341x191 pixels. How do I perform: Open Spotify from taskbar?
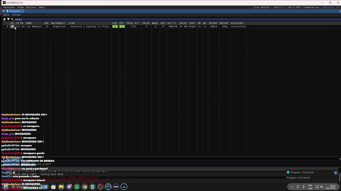(x=77, y=187)
